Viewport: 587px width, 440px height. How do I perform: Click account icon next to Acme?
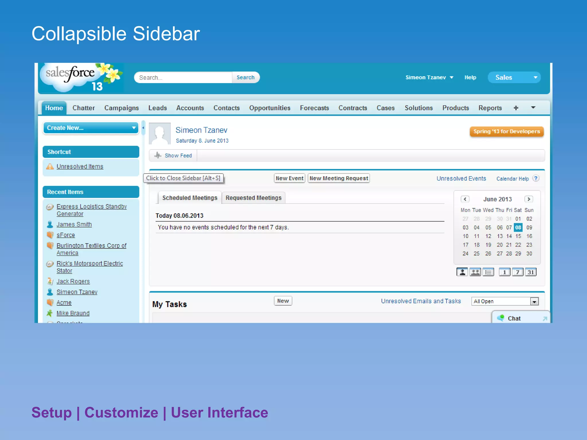pos(50,302)
